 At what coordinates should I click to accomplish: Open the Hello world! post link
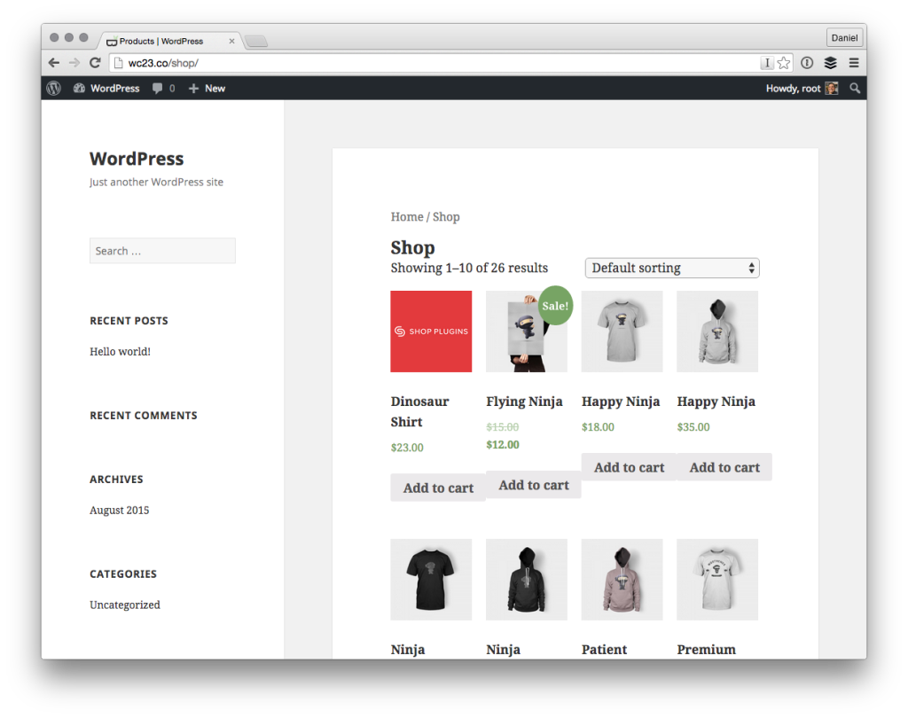(120, 352)
